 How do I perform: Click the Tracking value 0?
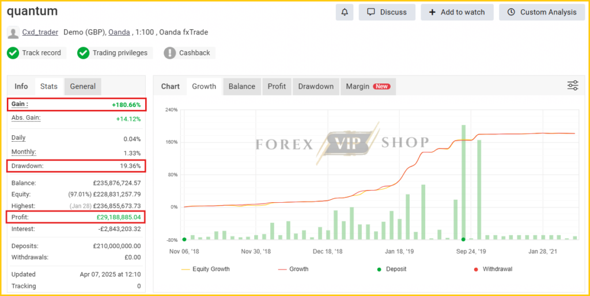(x=139, y=286)
